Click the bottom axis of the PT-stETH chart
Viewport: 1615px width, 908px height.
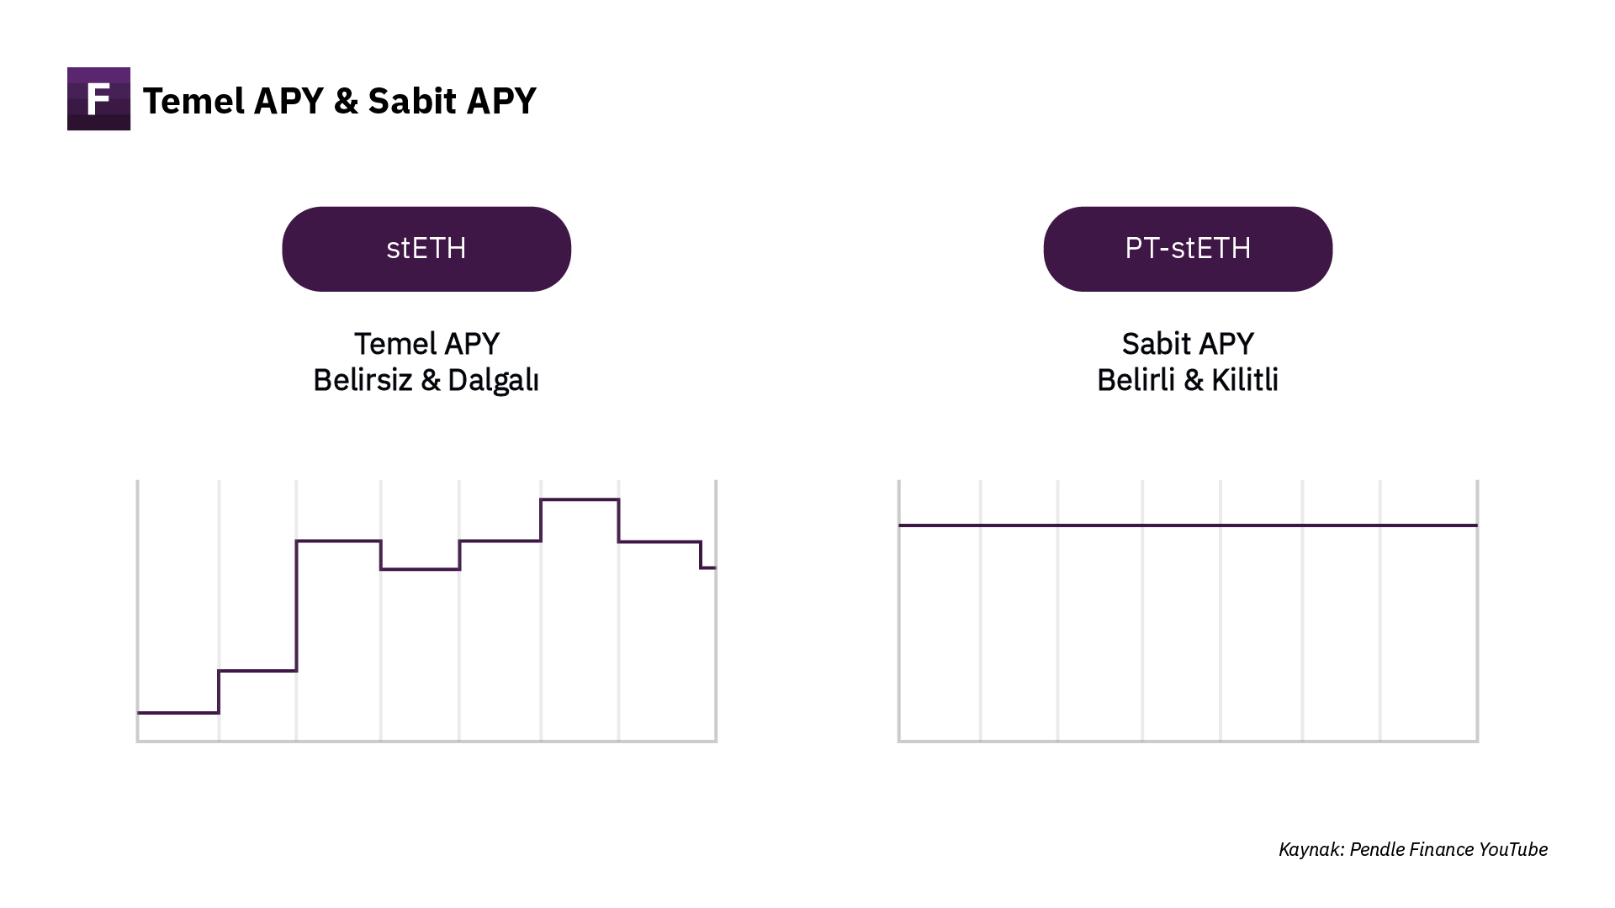click(1188, 741)
